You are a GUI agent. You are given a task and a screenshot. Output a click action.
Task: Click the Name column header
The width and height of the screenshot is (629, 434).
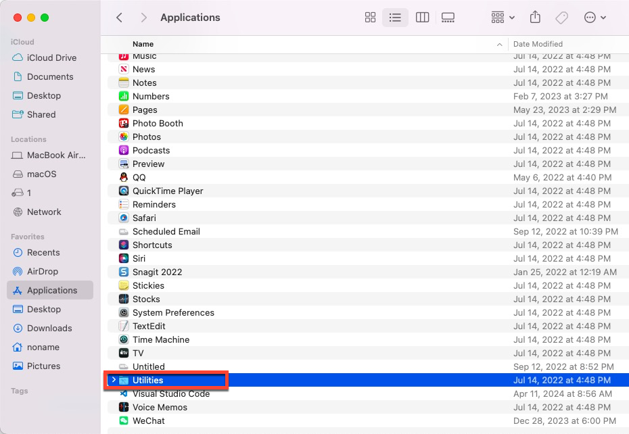pos(143,44)
